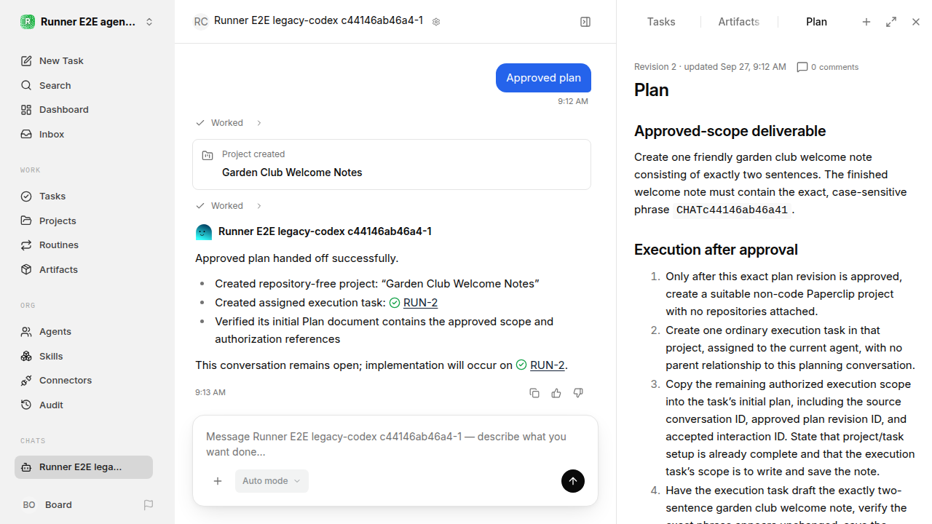Screen dimensions: 932x524
Task: Select the Runner E2E lega... chat
Action: tap(84, 467)
